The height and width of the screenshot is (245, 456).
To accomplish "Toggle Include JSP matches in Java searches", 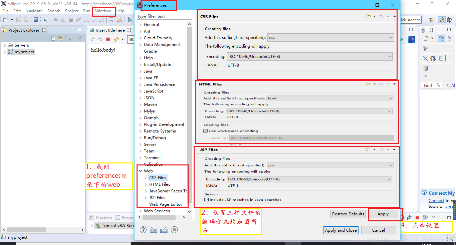I will [x=207, y=200].
